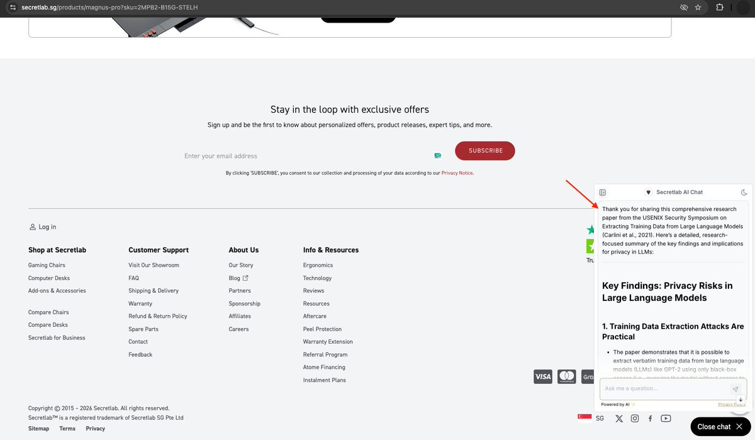Viewport: 755px width, 440px height.
Task: Click the Mastercard payment icon
Action: click(567, 377)
